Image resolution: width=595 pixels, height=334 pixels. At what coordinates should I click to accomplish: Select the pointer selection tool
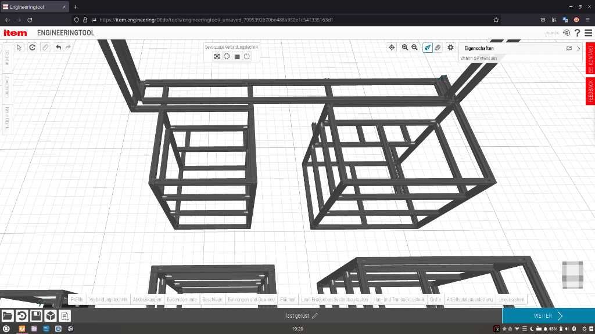19,47
